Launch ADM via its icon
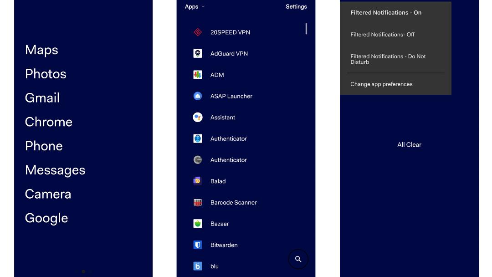492x277 pixels. pos(198,75)
